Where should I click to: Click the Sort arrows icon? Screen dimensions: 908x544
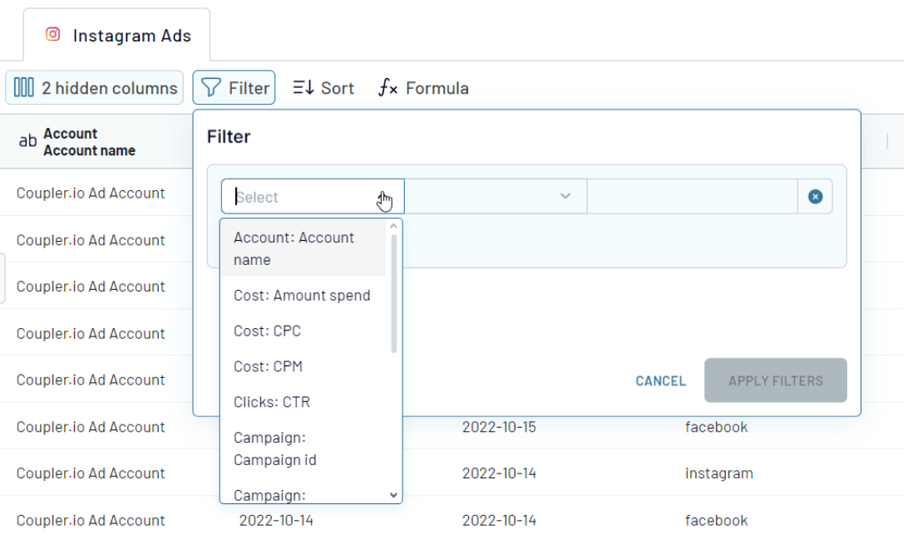(x=303, y=88)
